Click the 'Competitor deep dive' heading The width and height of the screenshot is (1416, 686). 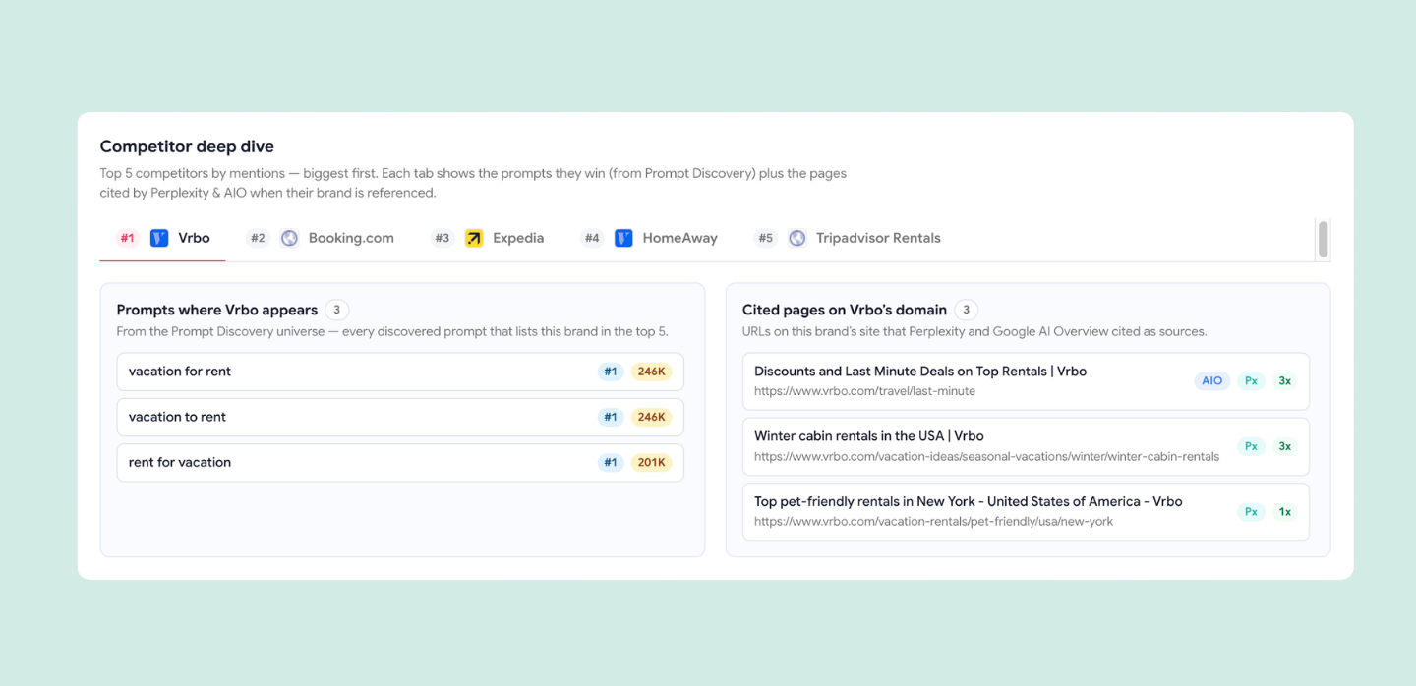(x=187, y=146)
